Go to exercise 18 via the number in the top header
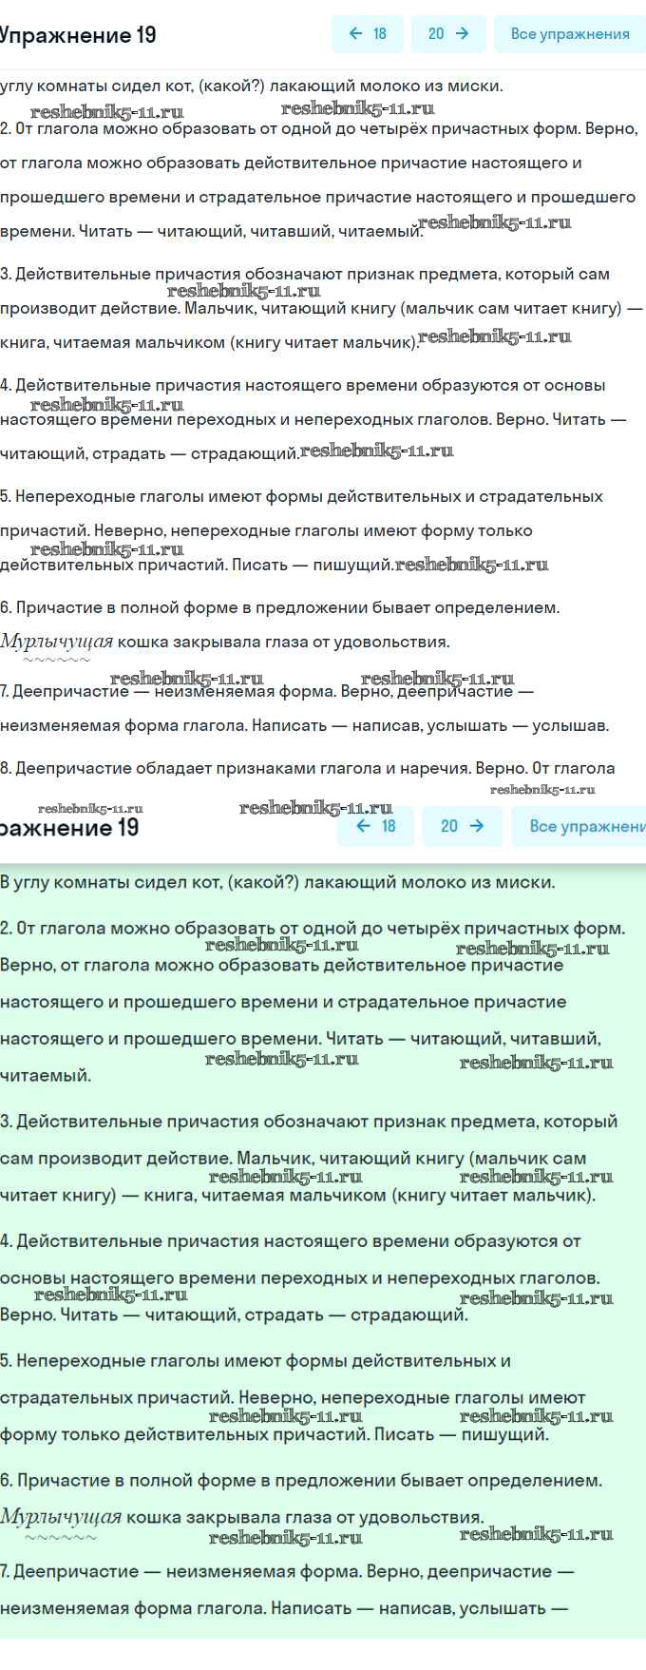646x1670 pixels. pyautogui.click(x=380, y=33)
